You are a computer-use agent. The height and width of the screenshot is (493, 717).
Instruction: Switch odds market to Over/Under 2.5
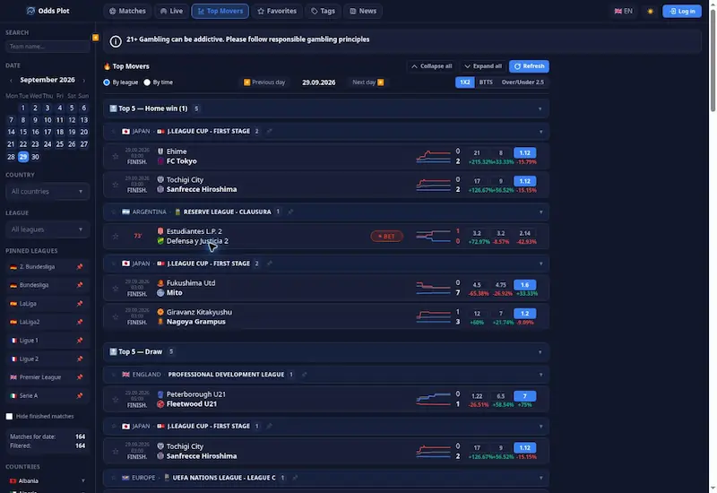tap(523, 82)
